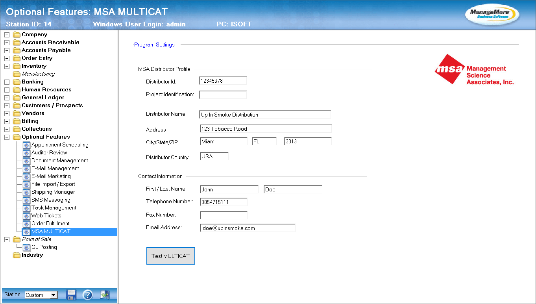Expand the Inventory folder node
This screenshot has width=536, height=304.
coord(7,66)
